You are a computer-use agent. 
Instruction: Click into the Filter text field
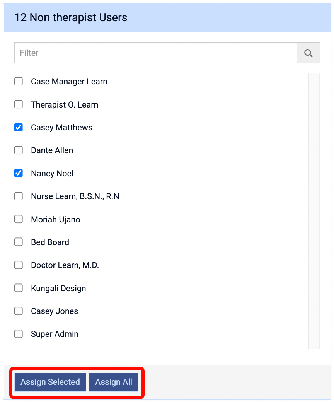click(155, 53)
